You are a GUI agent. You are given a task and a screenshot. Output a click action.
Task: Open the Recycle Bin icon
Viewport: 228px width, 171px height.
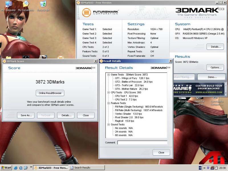(x=43, y=5)
